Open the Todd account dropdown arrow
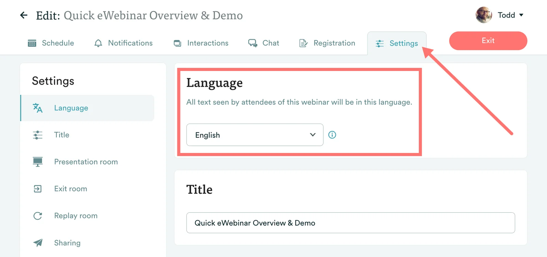Screen dimensions: 547x257 coord(521,15)
